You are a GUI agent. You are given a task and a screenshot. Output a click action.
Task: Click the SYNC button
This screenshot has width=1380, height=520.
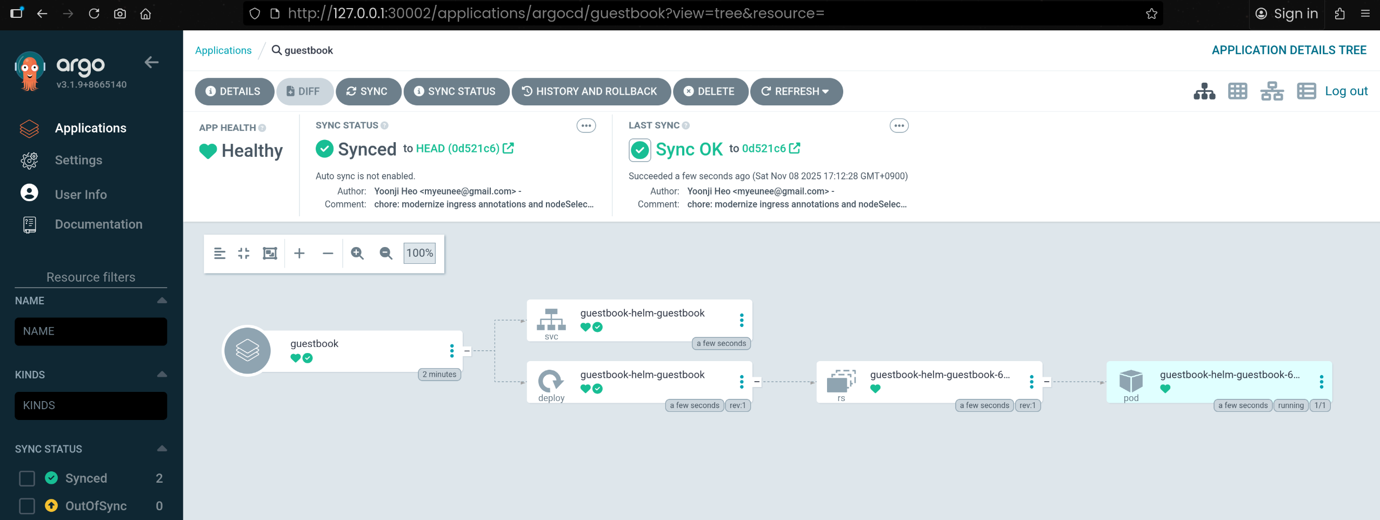368,91
